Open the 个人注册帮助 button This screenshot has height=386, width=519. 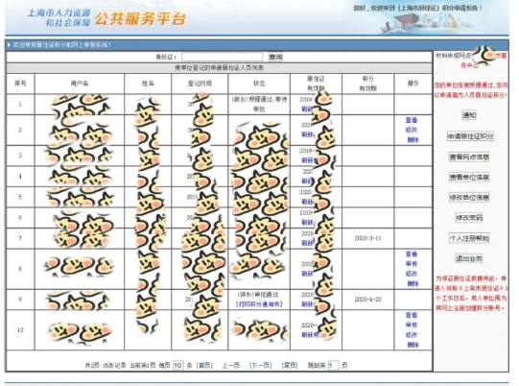click(x=469, y=238)
